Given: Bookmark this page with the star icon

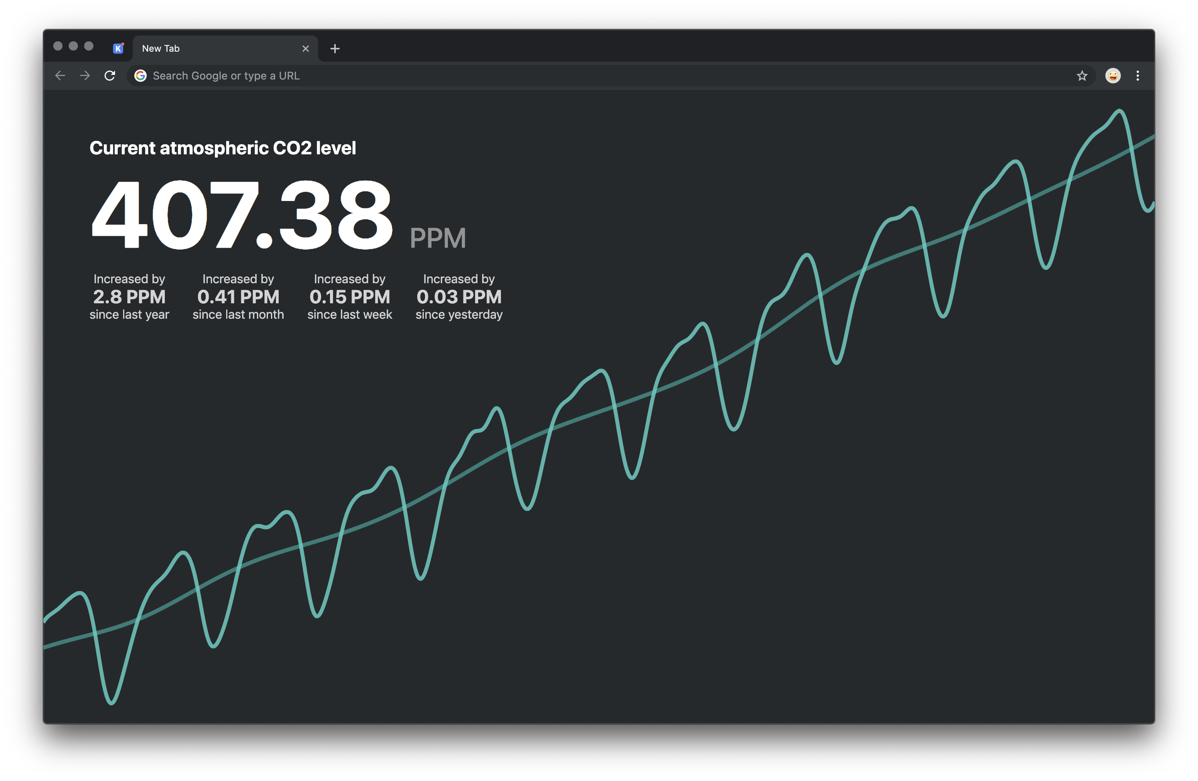Looking at the screenshot, I should pos(1082,76).
